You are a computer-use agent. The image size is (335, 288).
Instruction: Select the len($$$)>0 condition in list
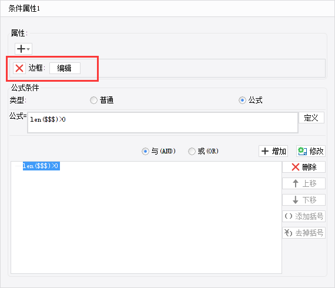41,166
